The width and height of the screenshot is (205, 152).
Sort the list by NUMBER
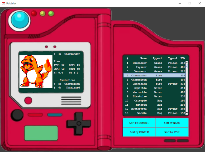(x=139, y=123)
